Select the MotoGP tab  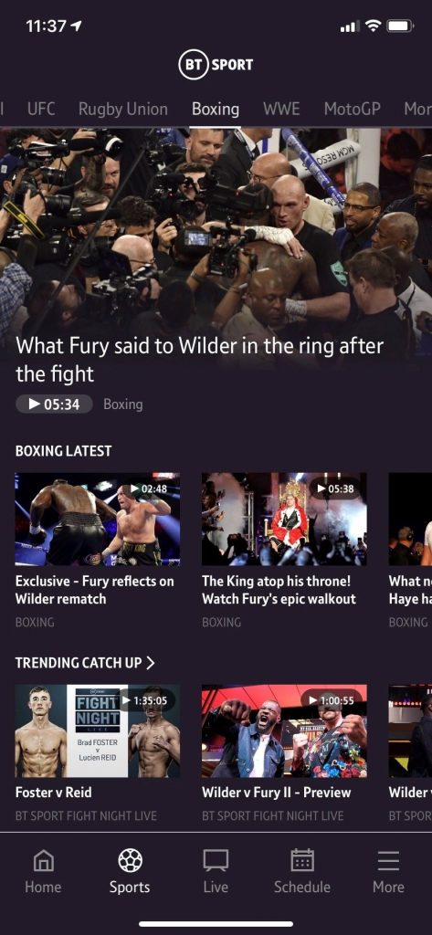352,110
